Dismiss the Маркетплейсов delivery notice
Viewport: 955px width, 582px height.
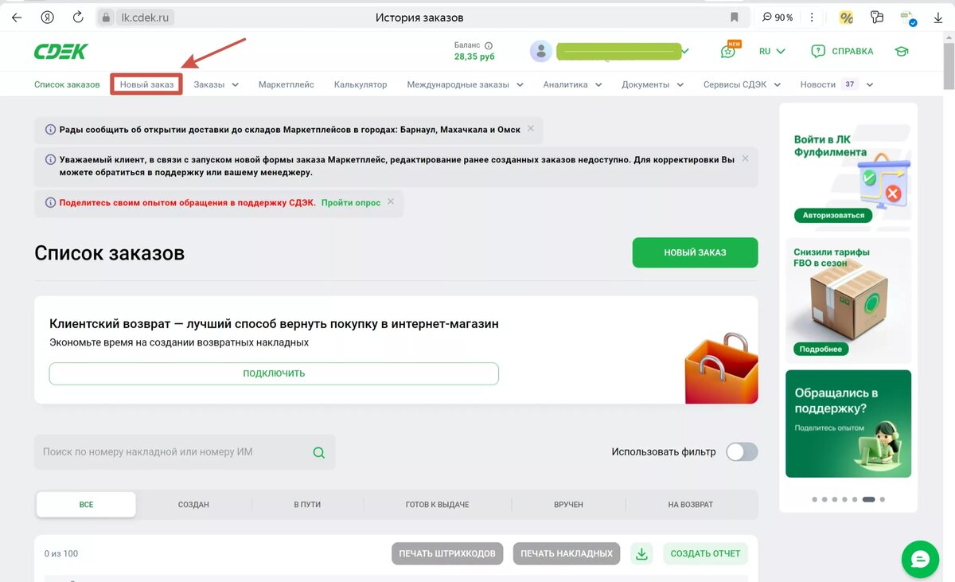click(531, 128)
